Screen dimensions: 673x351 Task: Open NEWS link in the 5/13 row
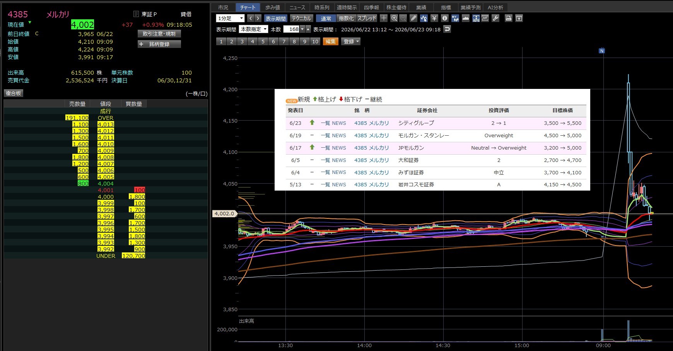click(339, 184)
